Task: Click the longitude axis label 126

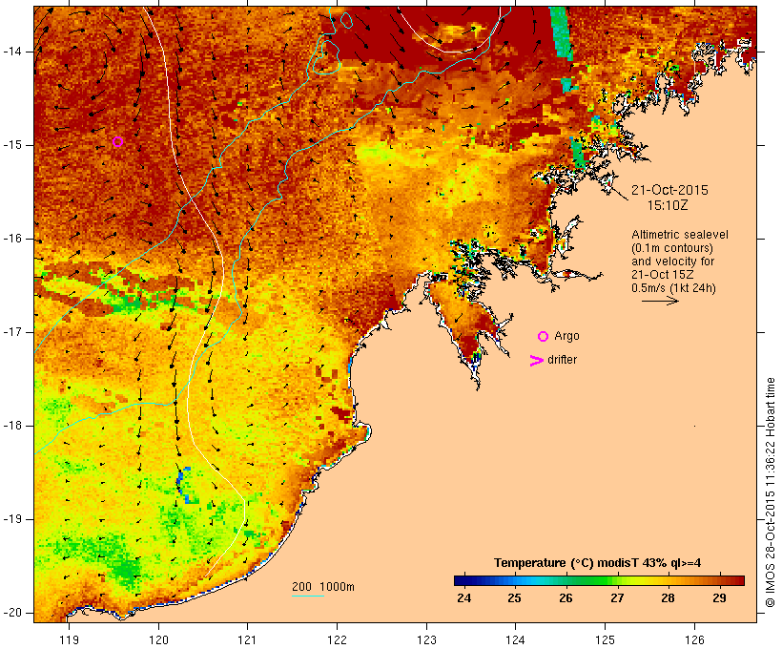Action: coord(694,639)
